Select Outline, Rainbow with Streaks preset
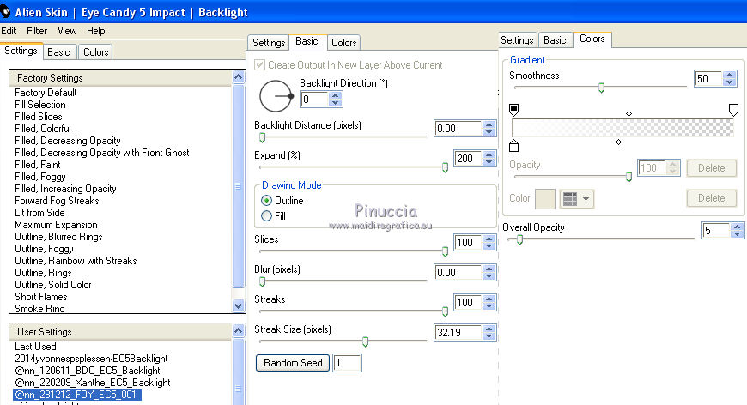 [76, 261]
